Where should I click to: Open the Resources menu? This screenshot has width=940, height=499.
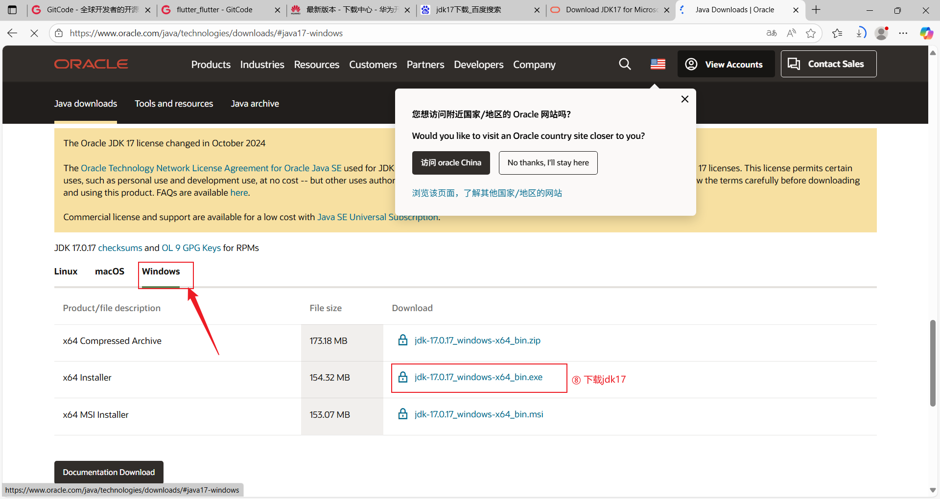317,65
